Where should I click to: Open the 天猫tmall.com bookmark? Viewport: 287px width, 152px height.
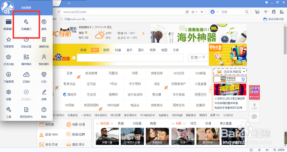(73, 19)
